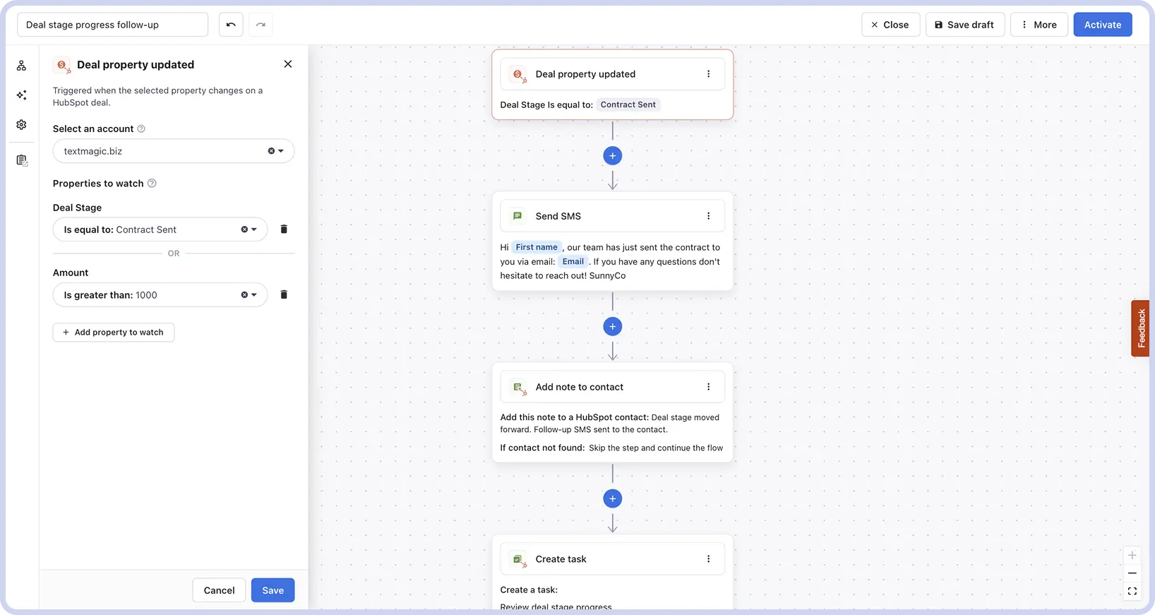This screenshot has height=615, width=1155.
Task: Open the logs list sidebar icon
Action: [22, 160]
